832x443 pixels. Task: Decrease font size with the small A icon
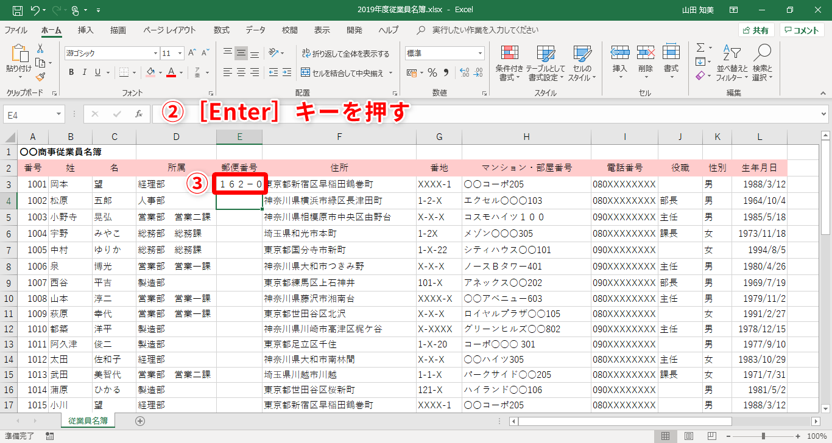tap(205, 53)
